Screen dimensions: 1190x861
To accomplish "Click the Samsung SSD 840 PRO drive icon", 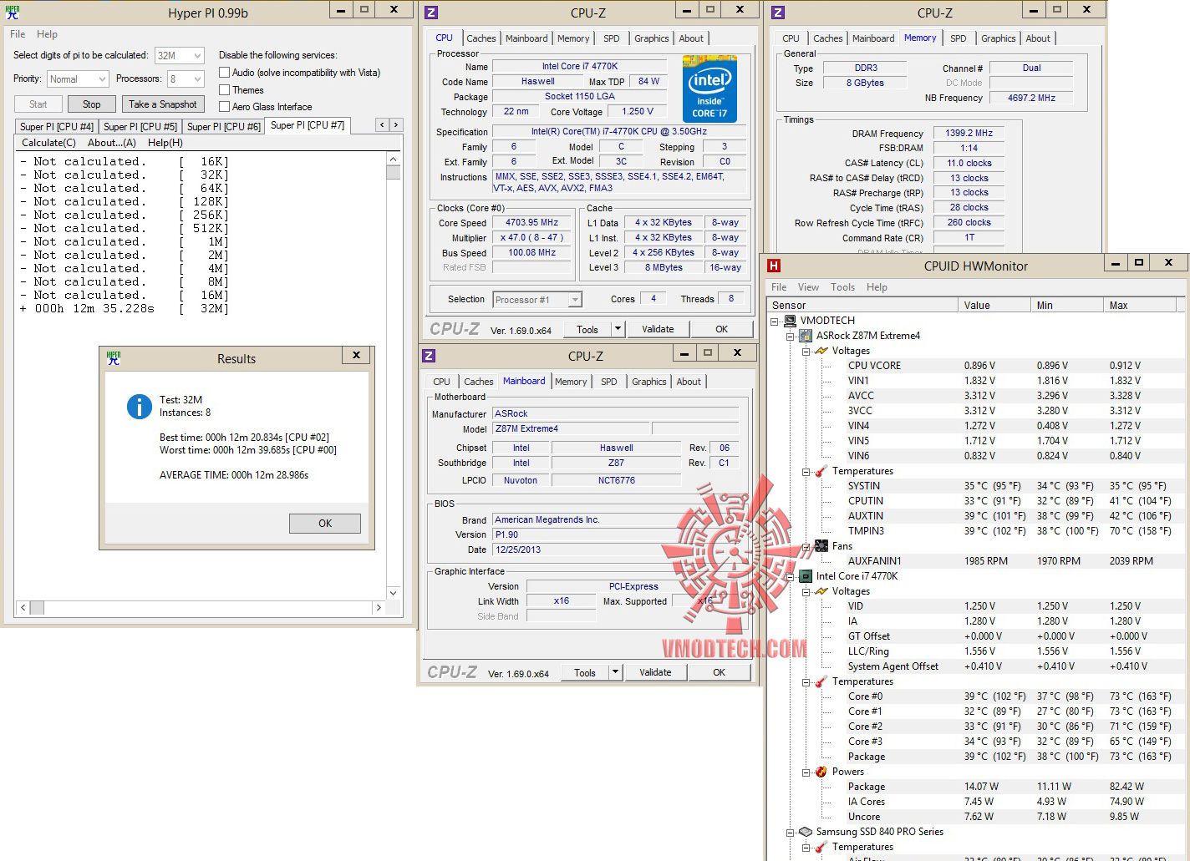I will coord(806,832).
